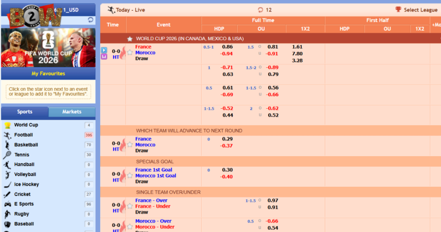Open the Select League filter

coord(416,10)
